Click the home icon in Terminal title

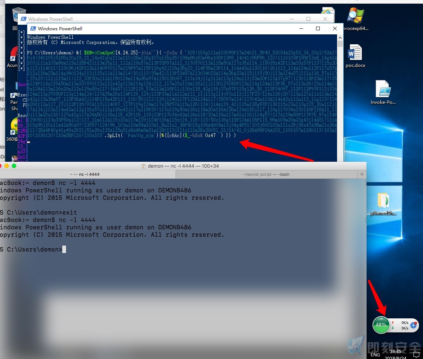pyautogui.click(x=143, y=166)
